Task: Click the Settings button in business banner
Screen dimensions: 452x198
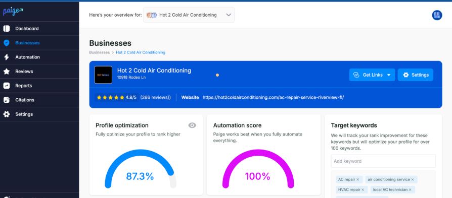Action: 416,75
